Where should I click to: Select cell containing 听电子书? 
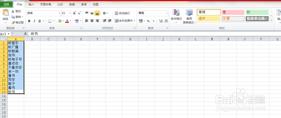16,59
